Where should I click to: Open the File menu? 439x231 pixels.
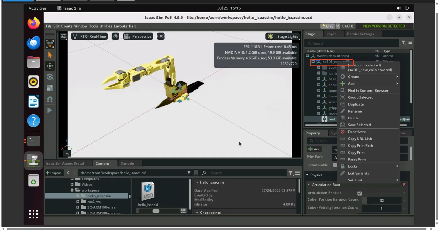coord(49,26)
